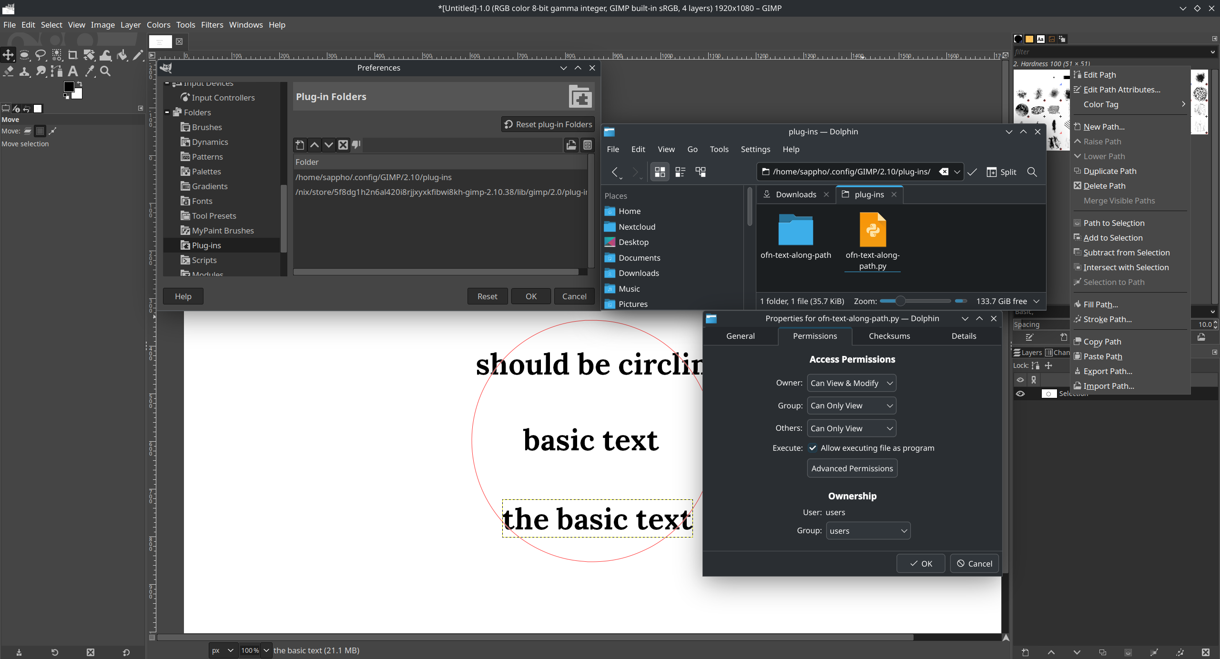Toggle Allow executing file as program
Screen dimensions: 1220x659
(x=813, y=448)
